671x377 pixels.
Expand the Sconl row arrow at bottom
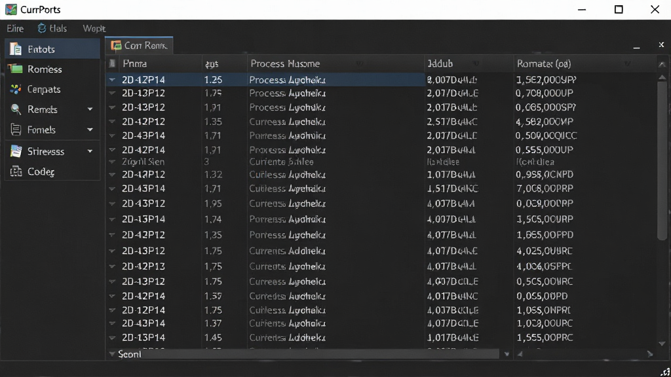(112, 354)
